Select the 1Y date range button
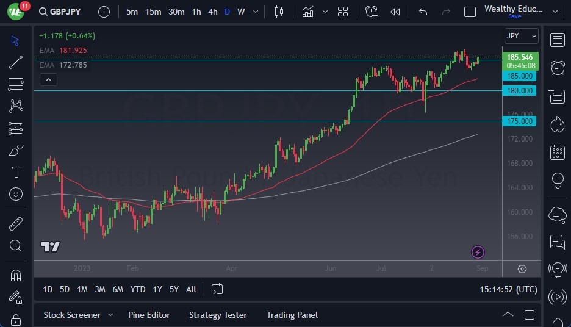 click(157, 289)
